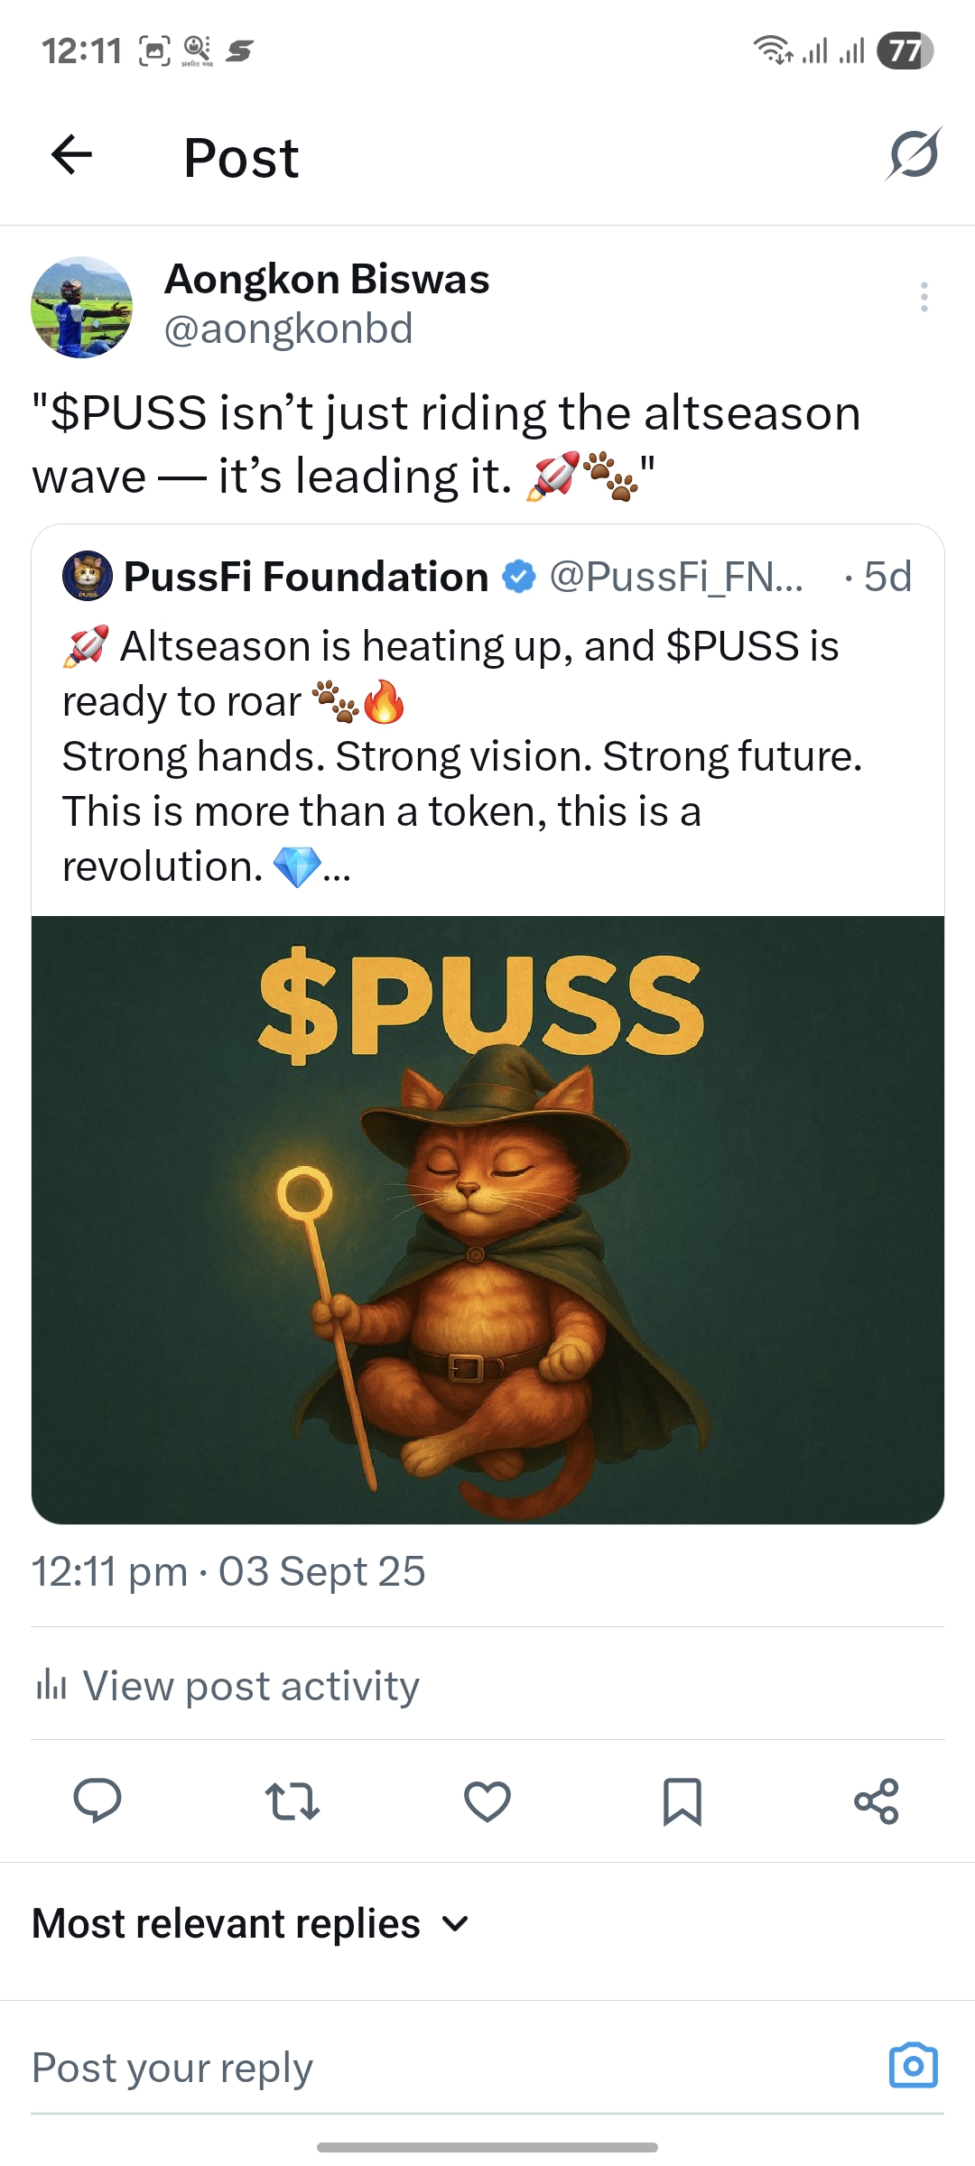
Task: Tap the @aongkonbd handle
Action: click(288, 329)
